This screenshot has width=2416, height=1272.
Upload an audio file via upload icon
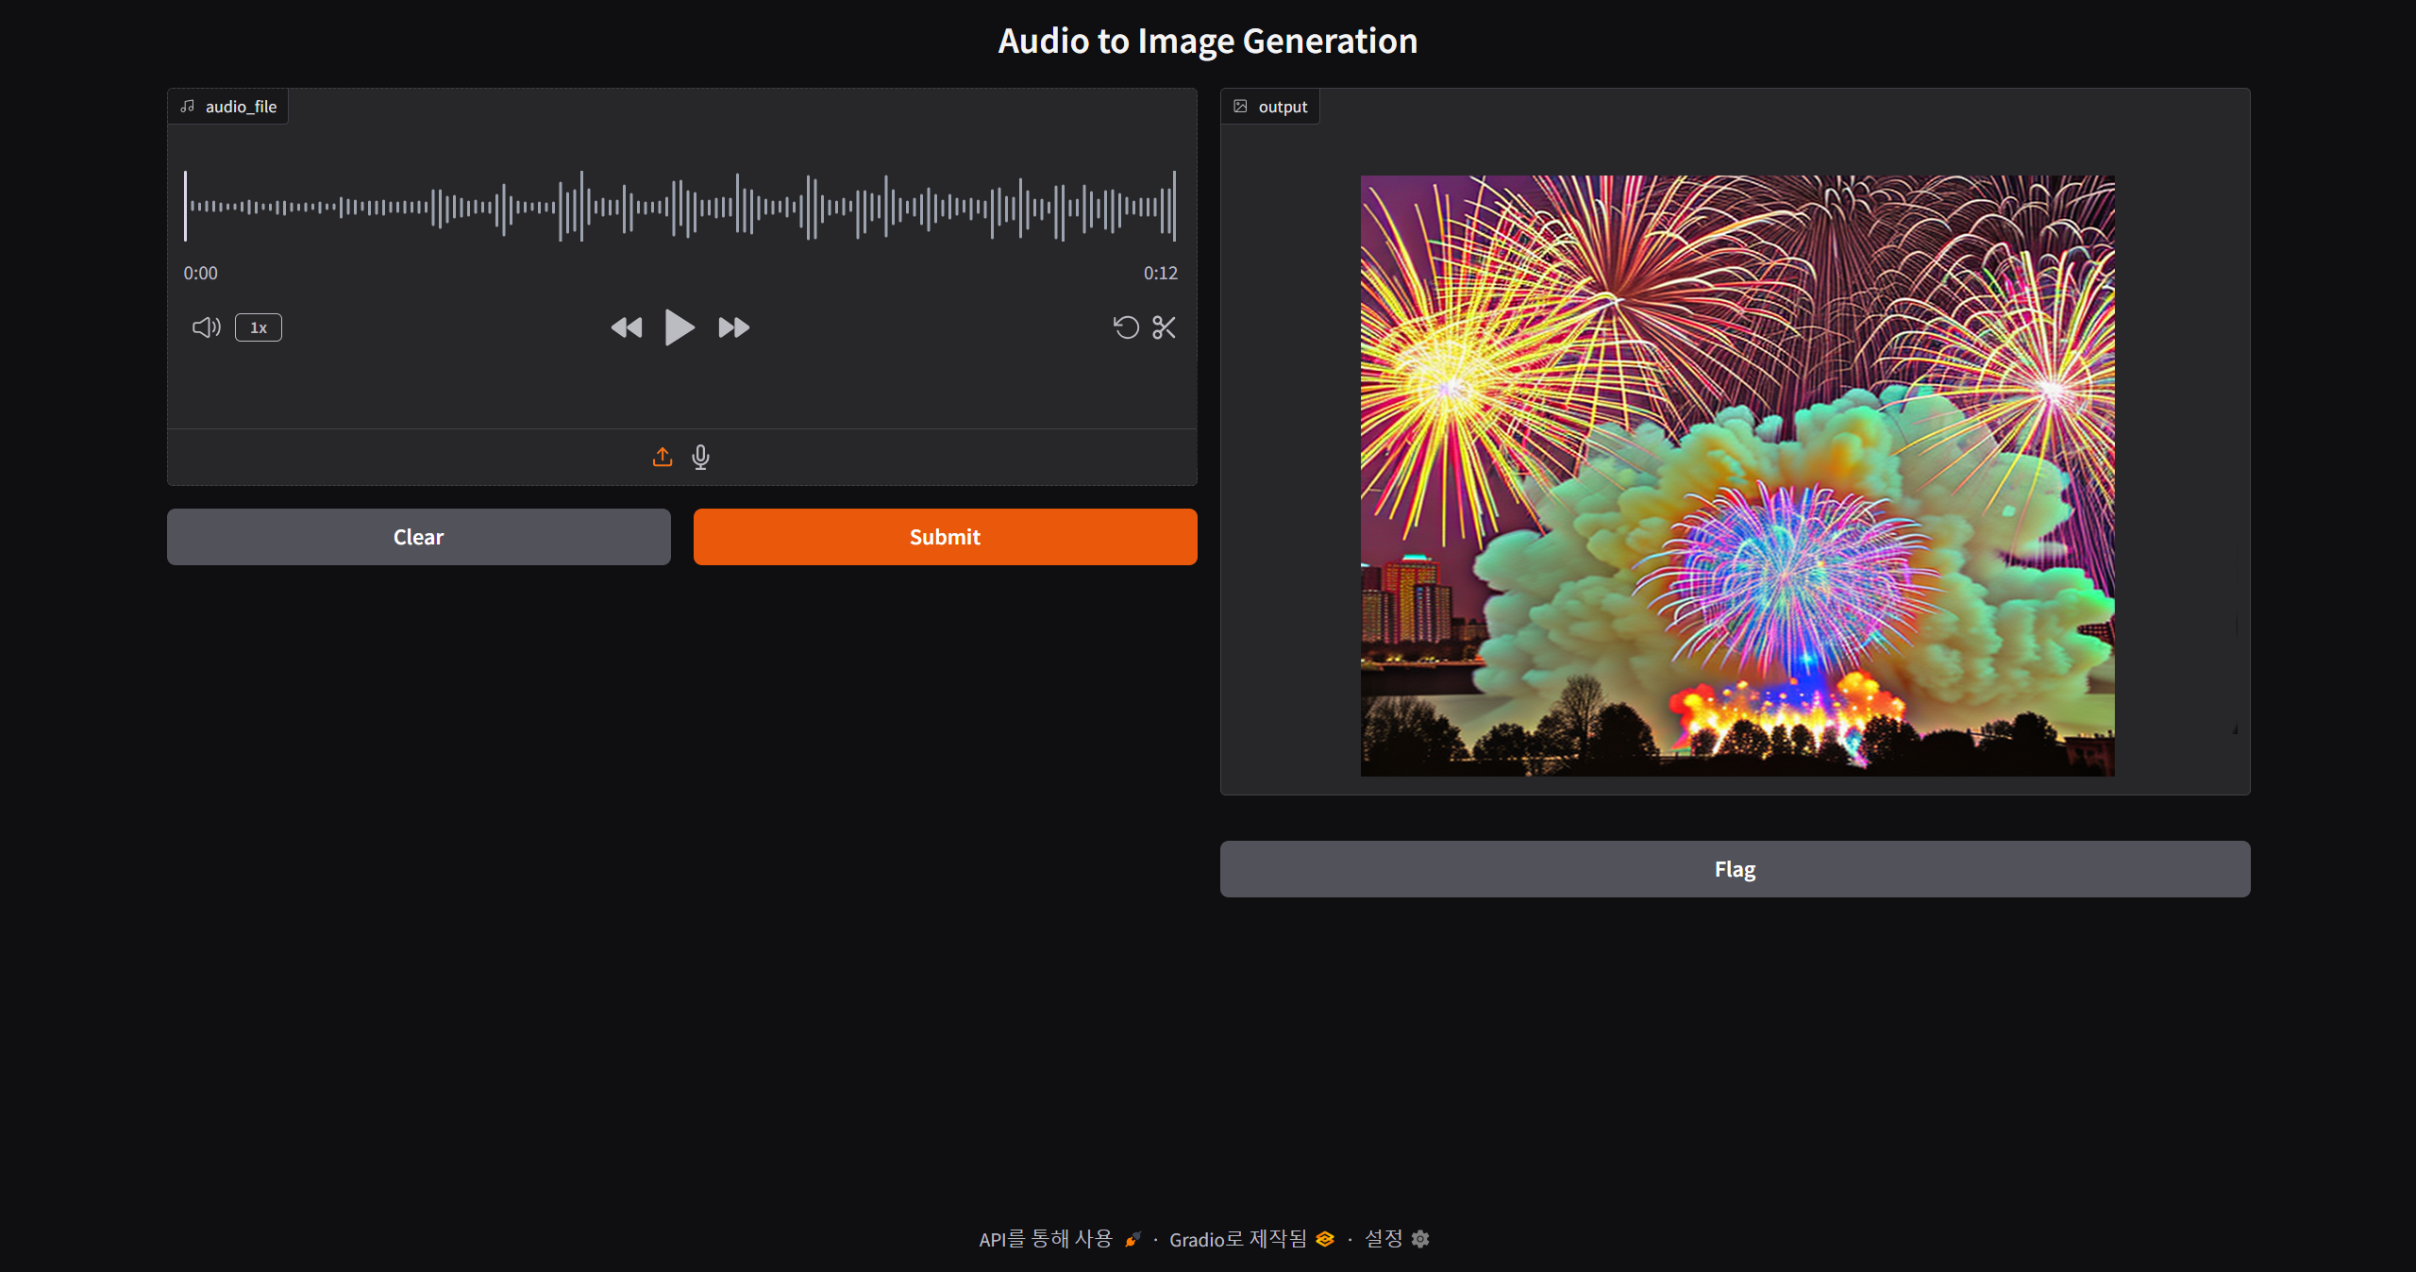[663, 457]
